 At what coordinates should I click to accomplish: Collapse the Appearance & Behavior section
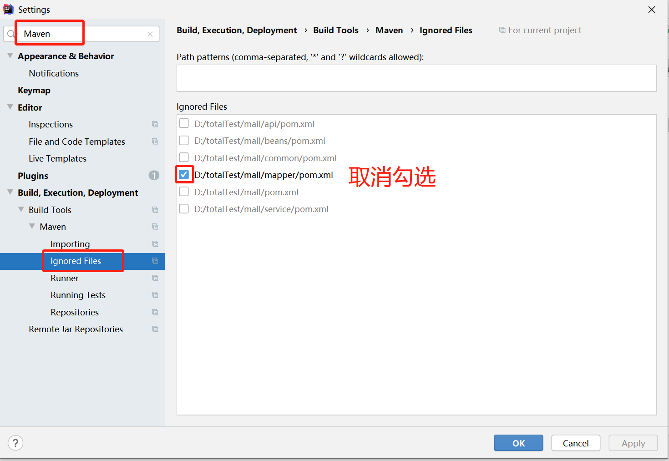10,56
